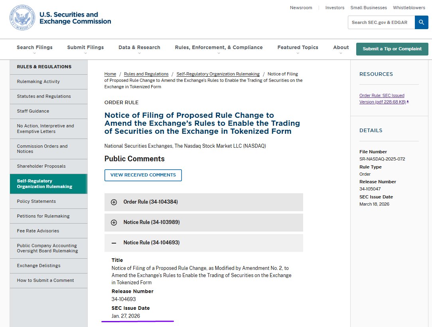432x327 pixels.
Task: Open the Small Businesses link
Action: click(x=369, y=8)
